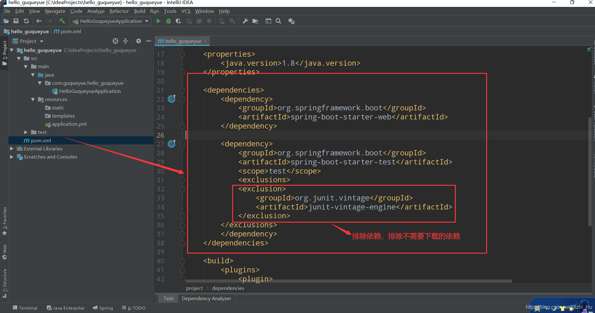Close the hello_guqueyue editor tab

click(x=205, y=41)
